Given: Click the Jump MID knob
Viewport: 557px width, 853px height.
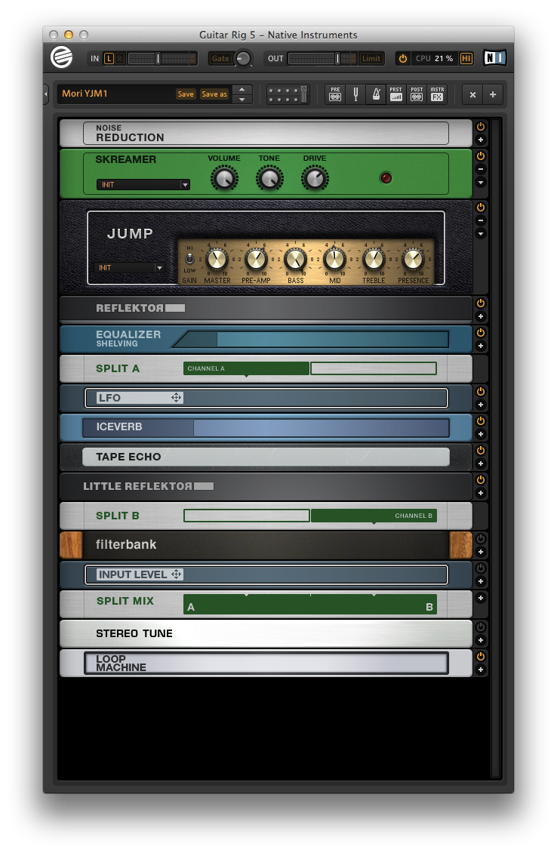Looking at the screenshot, I should [x=334, y=259].
